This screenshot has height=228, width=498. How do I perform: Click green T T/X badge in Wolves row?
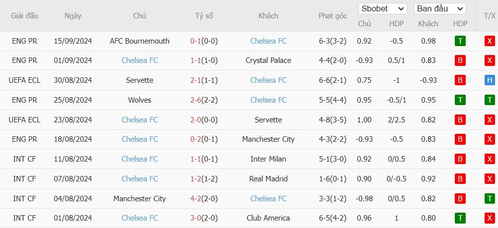pyautogui.click(x=490, y=100)
